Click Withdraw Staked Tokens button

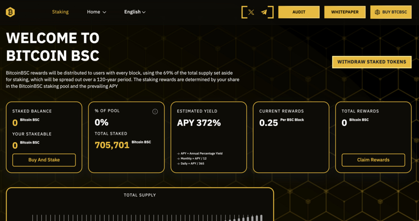click(x=372, y=62)
